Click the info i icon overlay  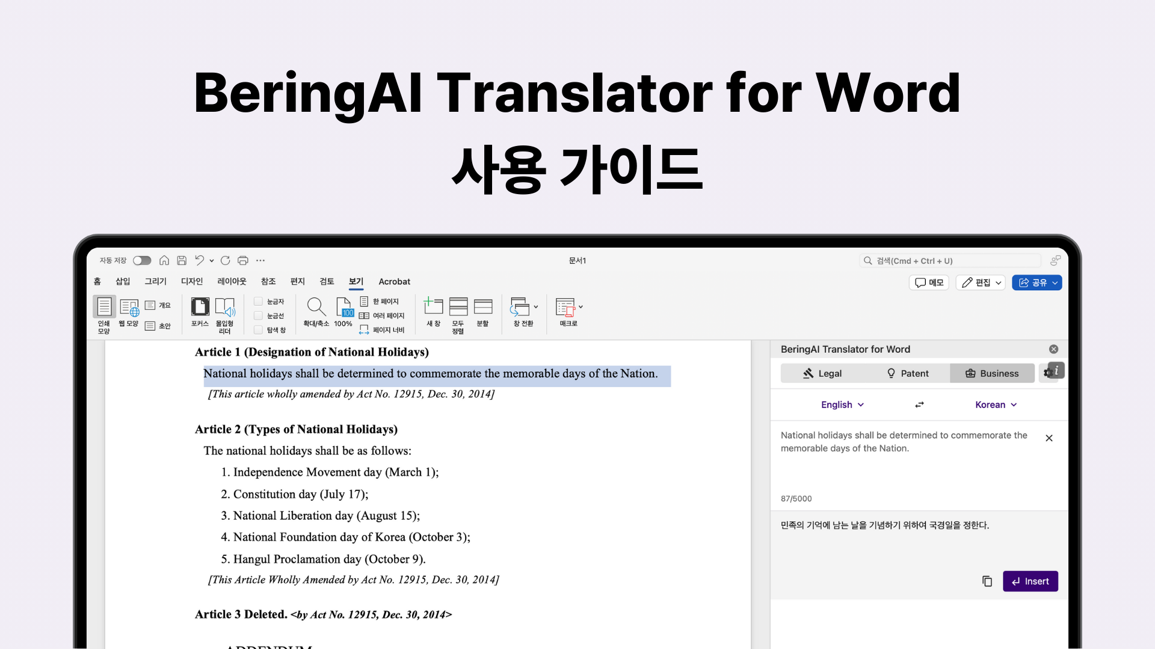click(1057, 370)
